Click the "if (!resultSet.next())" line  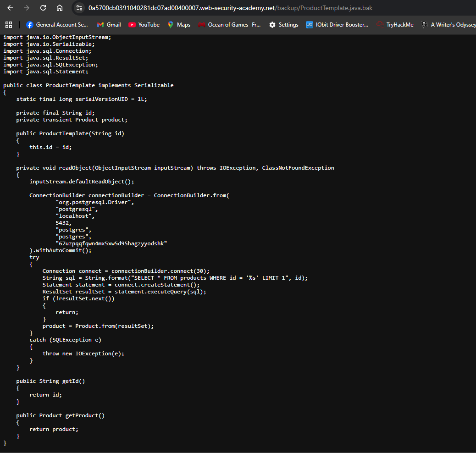[78, 298]
